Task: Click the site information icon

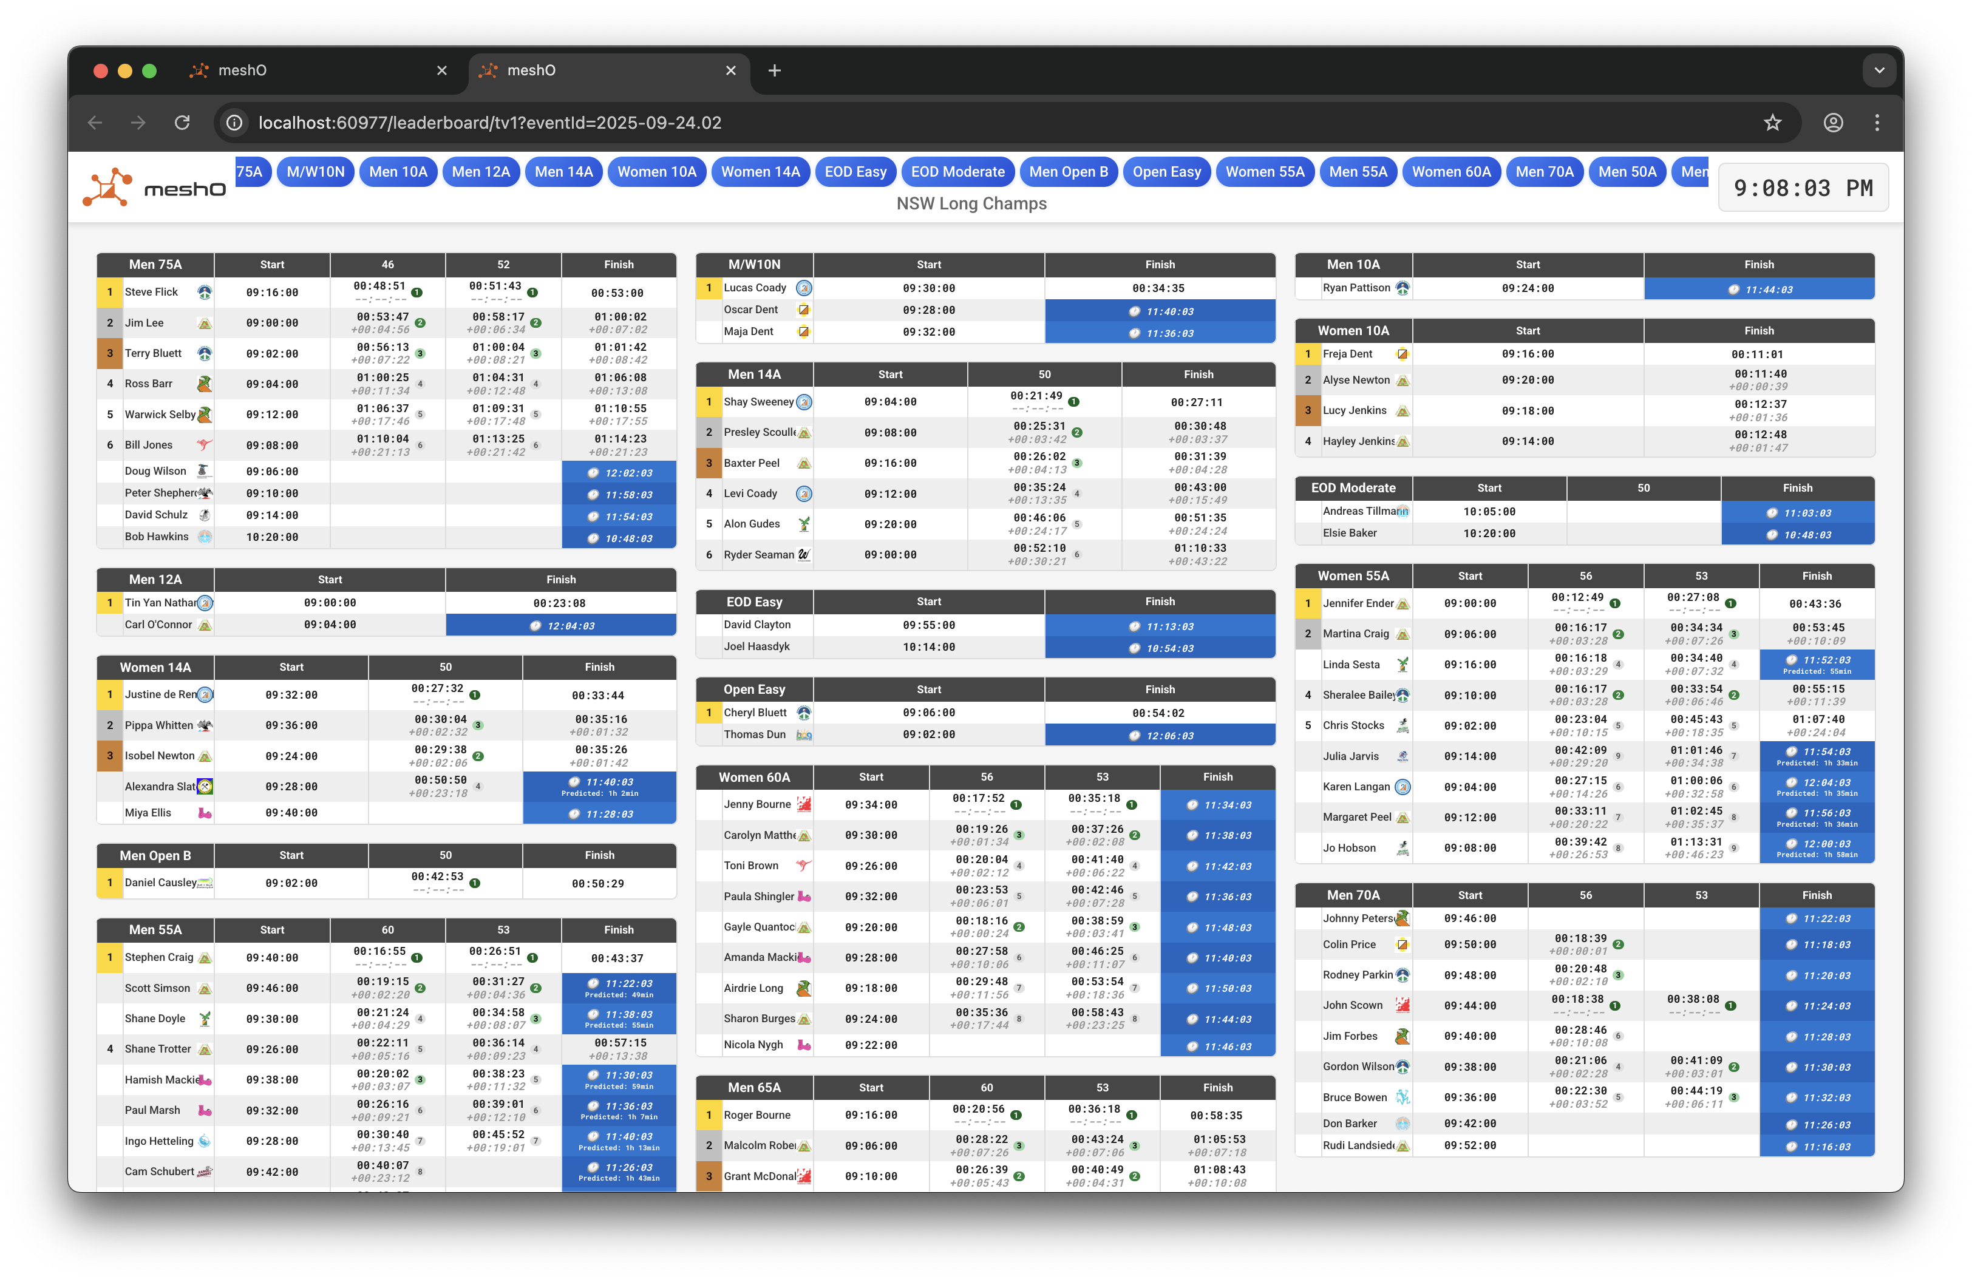Action: tap(236, 123)
